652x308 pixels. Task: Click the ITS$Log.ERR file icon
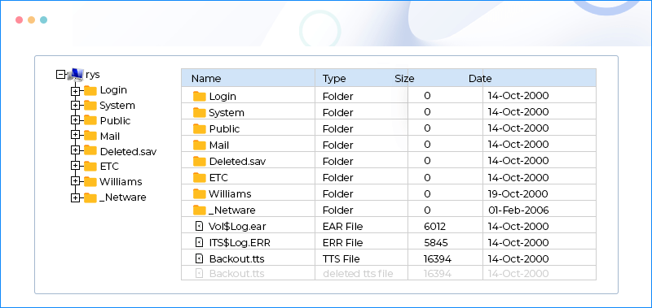(x=200, y=242)
